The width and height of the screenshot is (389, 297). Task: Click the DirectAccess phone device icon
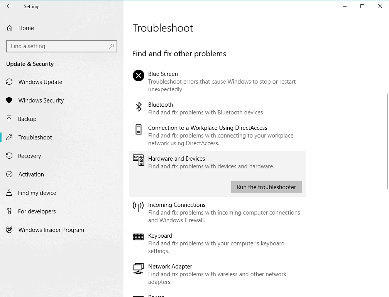pos(139,129)
